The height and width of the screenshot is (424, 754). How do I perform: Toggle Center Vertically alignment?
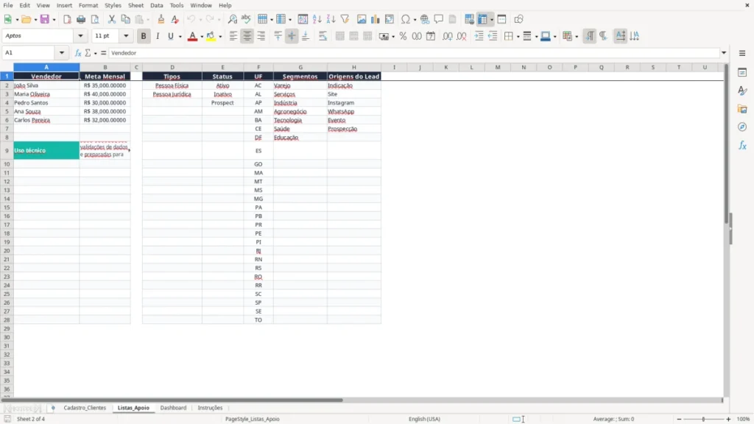click(292, 36)
